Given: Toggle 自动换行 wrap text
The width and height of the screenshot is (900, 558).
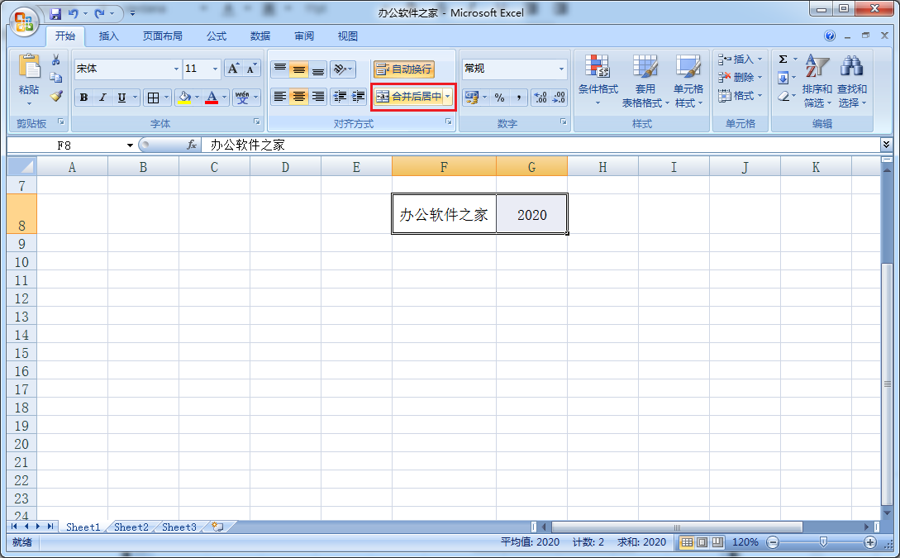Looking at the screenshot, I should (403, 69).
